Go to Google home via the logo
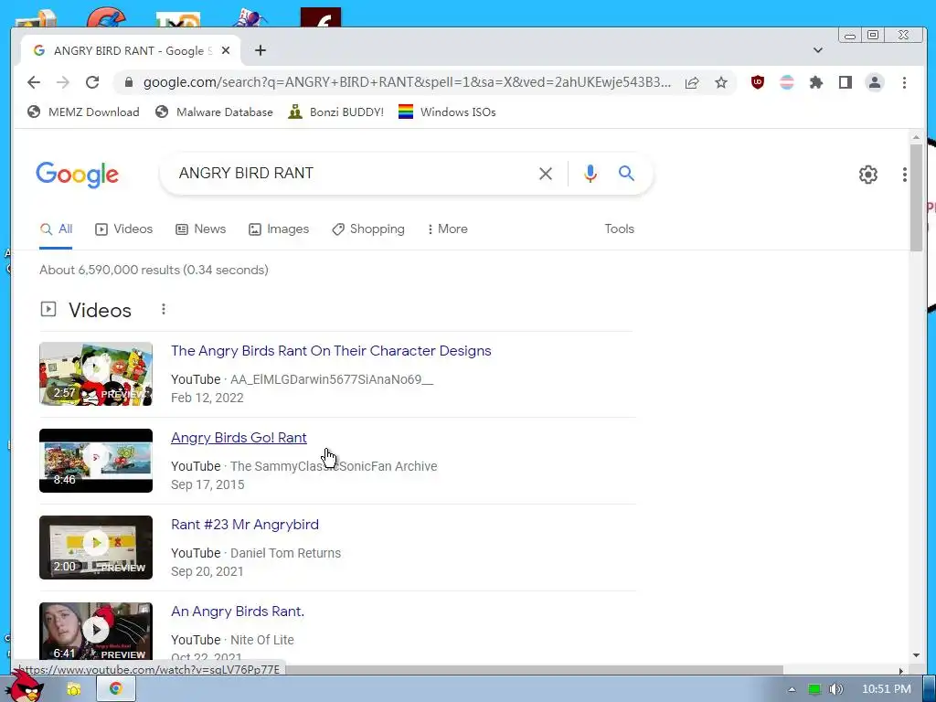Image resolution: width=936 pixels, height=702 pixels. (77, 175)
